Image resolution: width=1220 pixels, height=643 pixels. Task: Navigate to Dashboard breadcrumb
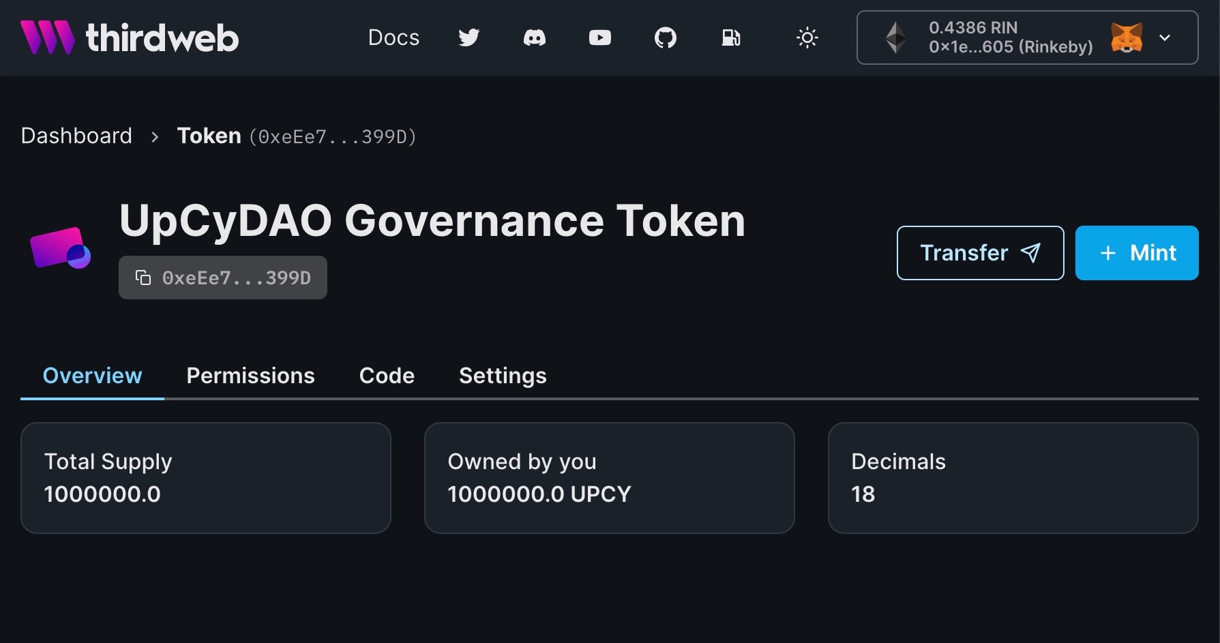(x=76, y=136)
